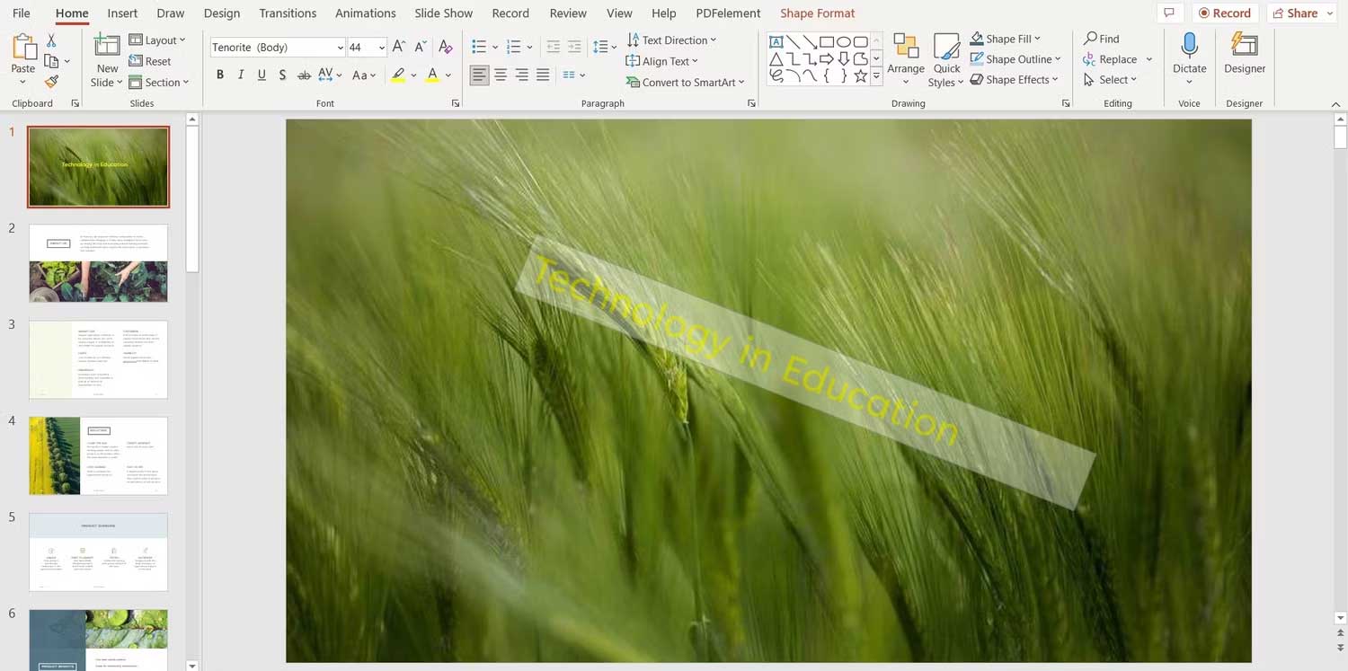This screenshot has width=1348, height=671.
Task: Apply Strikethrough to selected text
Action: click(304, 75)
